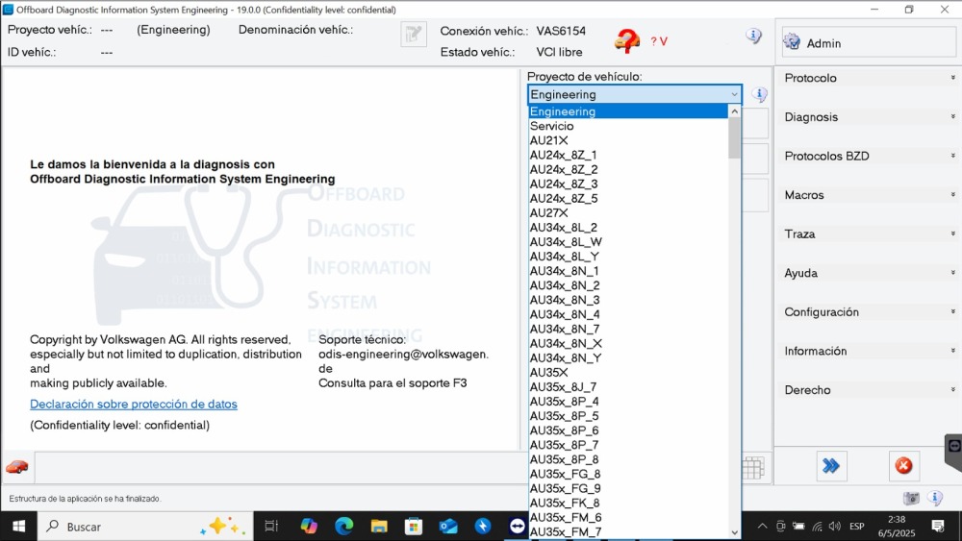
Task: Select AU34x_8N_X in the list
Action: pos(628,344)
